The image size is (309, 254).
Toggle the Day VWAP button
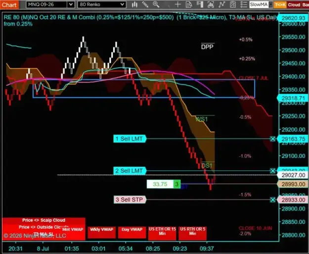(132, 232)
